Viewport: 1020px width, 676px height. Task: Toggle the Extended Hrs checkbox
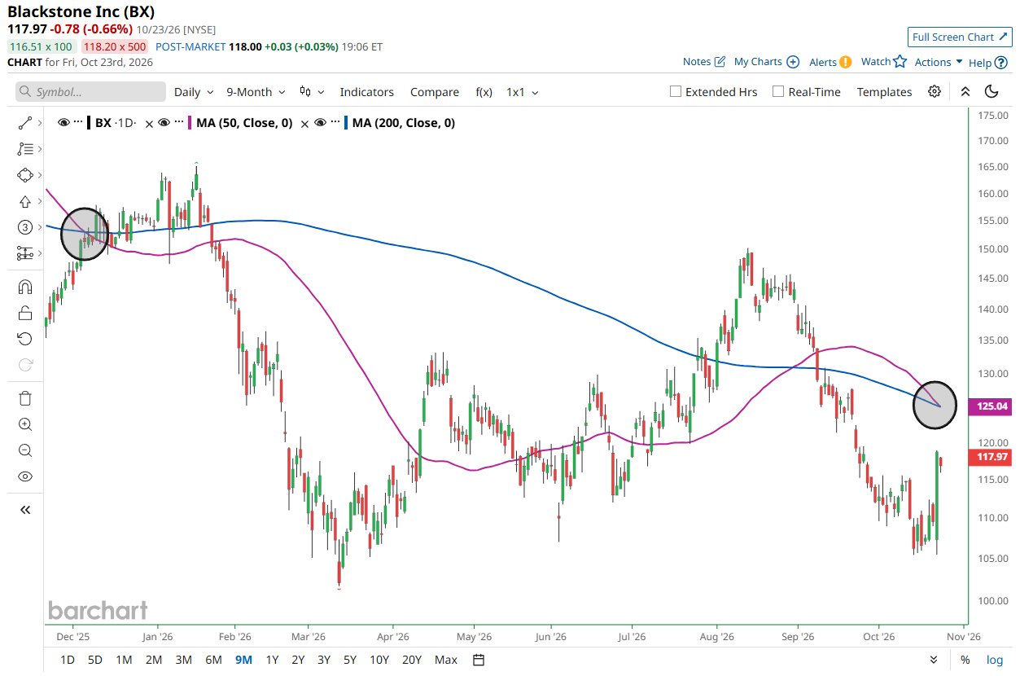[x=675, y=92]
